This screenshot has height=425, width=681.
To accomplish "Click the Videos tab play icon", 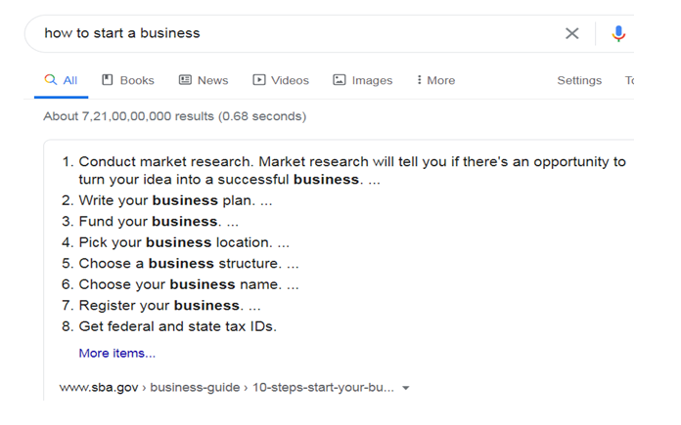I will click(259, 80).
